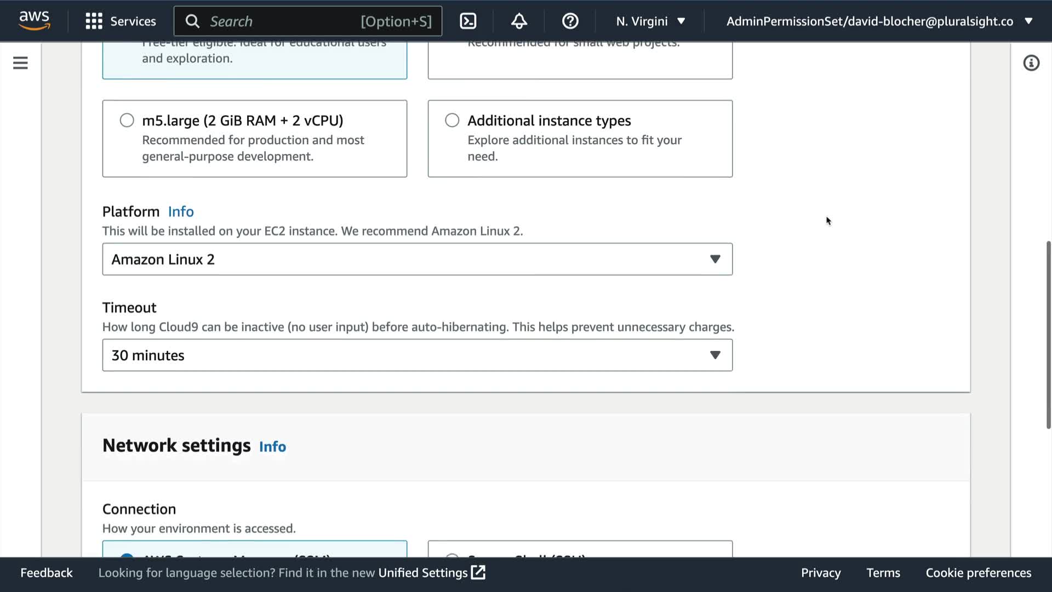
Task: Expand the hamburger side navigation
Action: pyautogui.click(x=20, y=63)
